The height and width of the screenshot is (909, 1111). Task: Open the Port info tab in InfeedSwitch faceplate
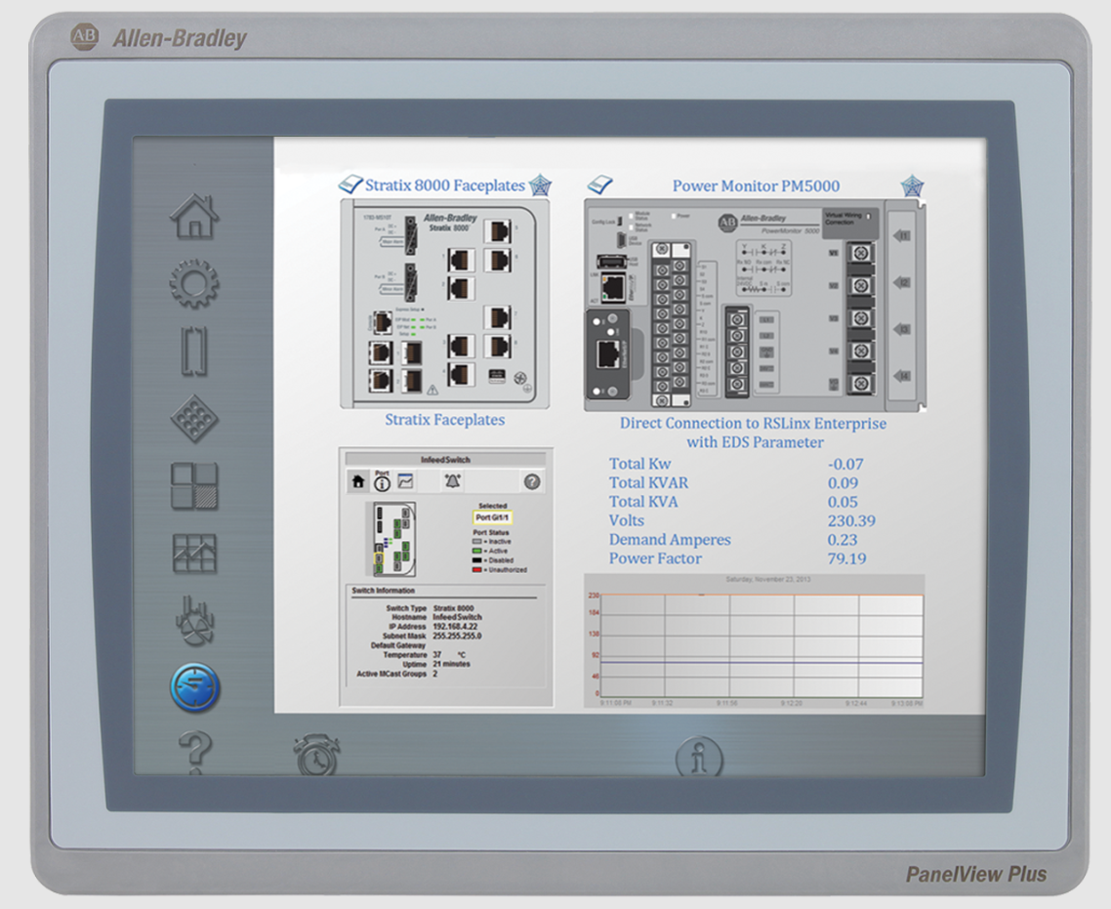382,480
